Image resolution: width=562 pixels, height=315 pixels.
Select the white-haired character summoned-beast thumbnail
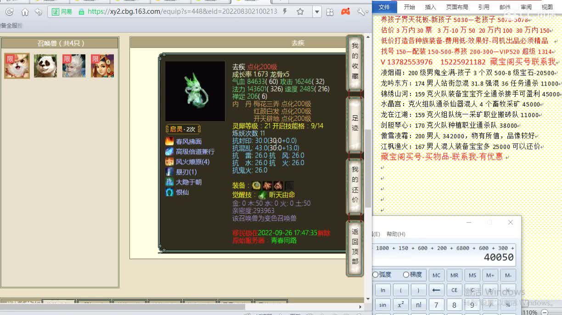coord(74,66)
